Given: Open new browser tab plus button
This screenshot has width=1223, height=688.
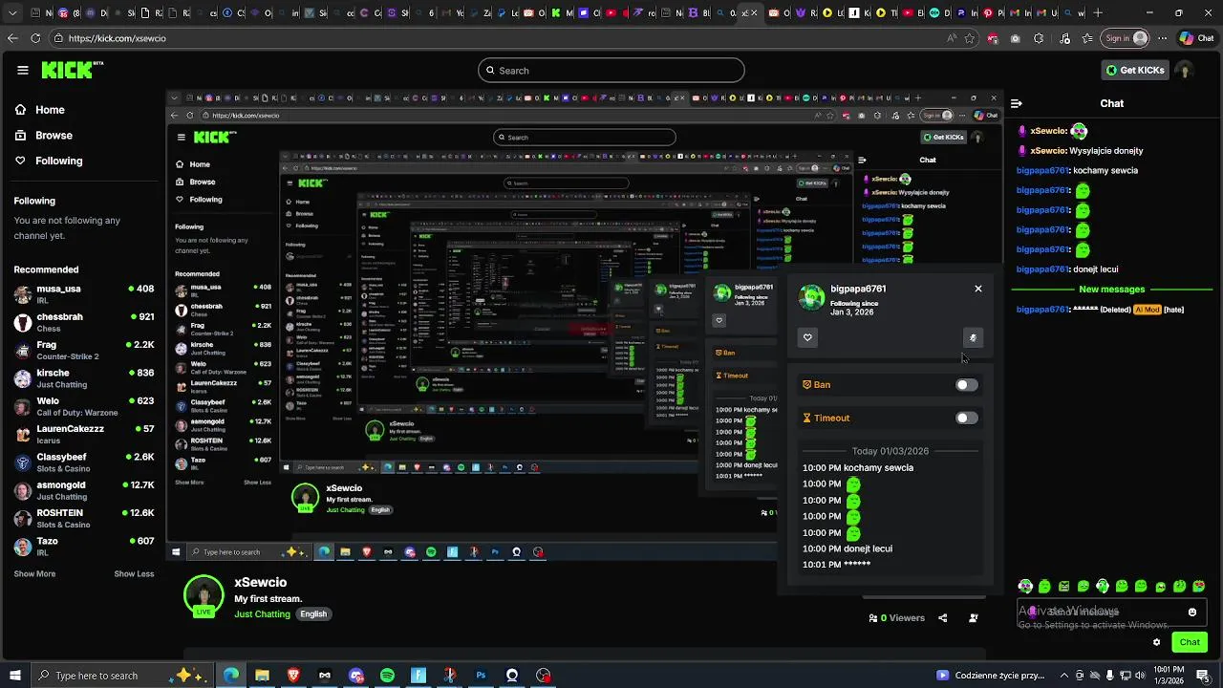Looking at the screenshot, I should coord(1098,13).
